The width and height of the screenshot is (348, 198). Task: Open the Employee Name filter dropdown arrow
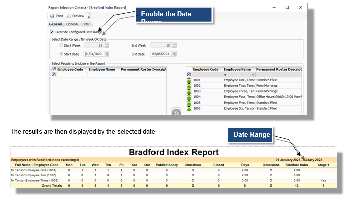click(x=253, y=75)
